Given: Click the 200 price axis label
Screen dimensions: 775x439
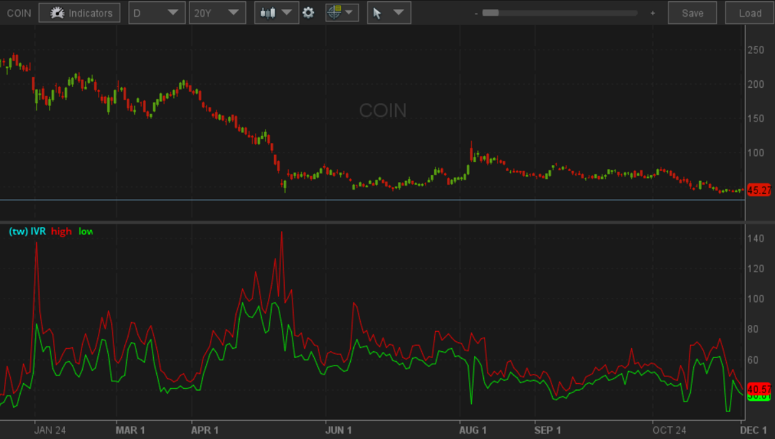Looking at the screenshot, I should 756,85.
